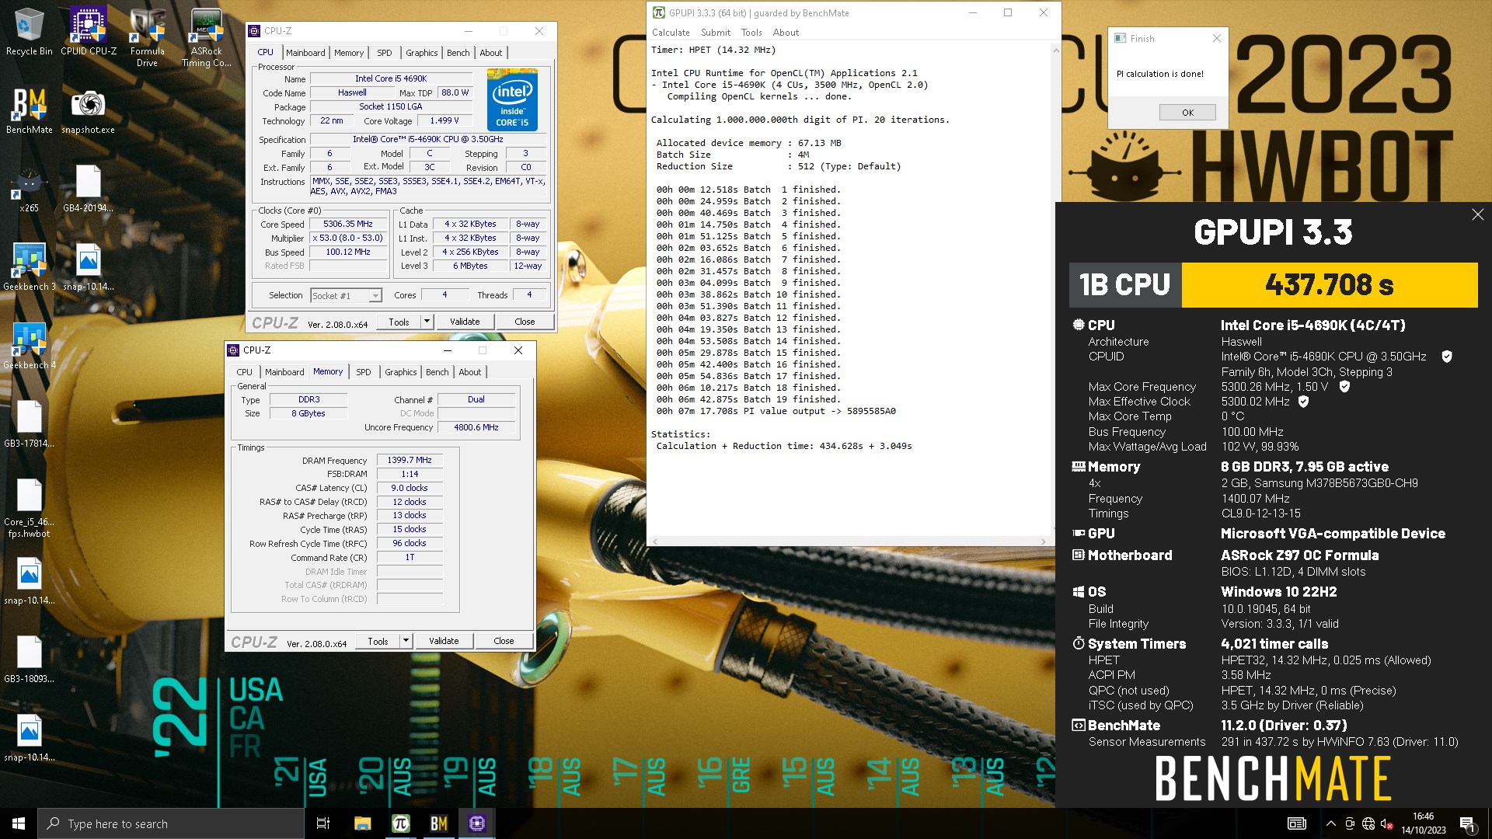Switch to GPUPI taskbar icon
This screenshot has height=839, width=1492.
pyautogui.click(x=400, y=823)
